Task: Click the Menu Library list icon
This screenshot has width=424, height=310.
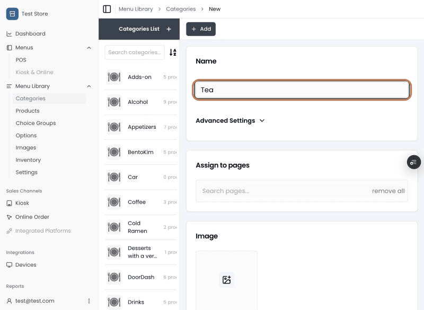Action: 9,86
